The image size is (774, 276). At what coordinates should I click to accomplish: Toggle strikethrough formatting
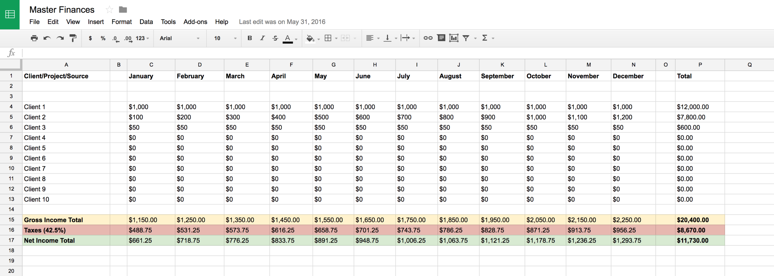click(275, 38)
